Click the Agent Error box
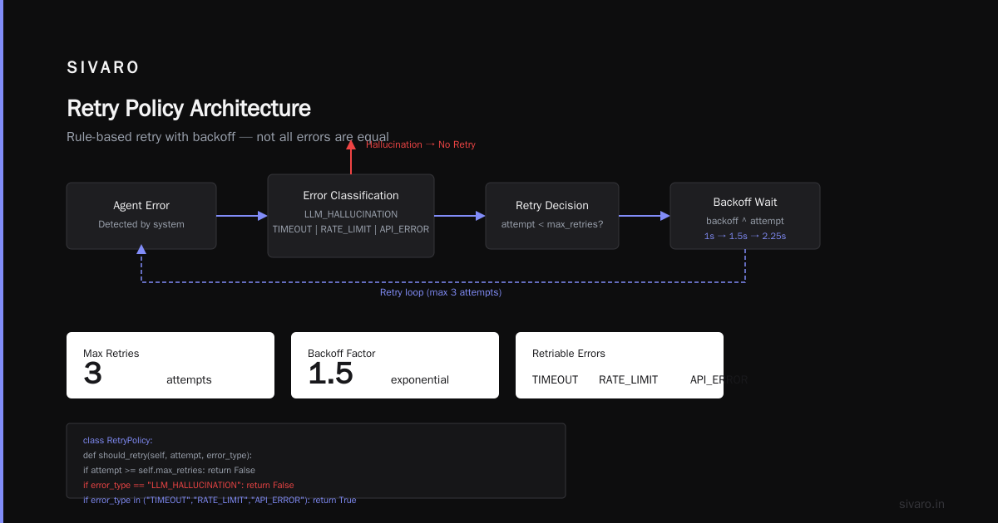The image size is (998, 523). [x=141, y=216]
